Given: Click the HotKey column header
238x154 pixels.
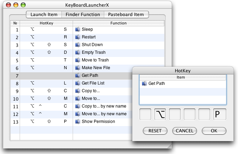Looking at the screenshot, I should click(x=46, y=23).
